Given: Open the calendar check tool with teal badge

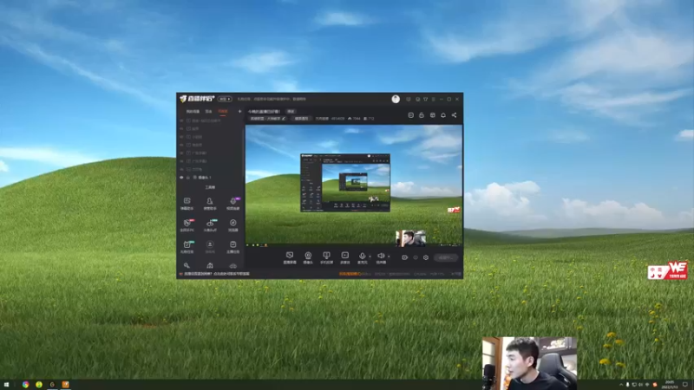Looking at the screenshot, I should click(187, 247).
